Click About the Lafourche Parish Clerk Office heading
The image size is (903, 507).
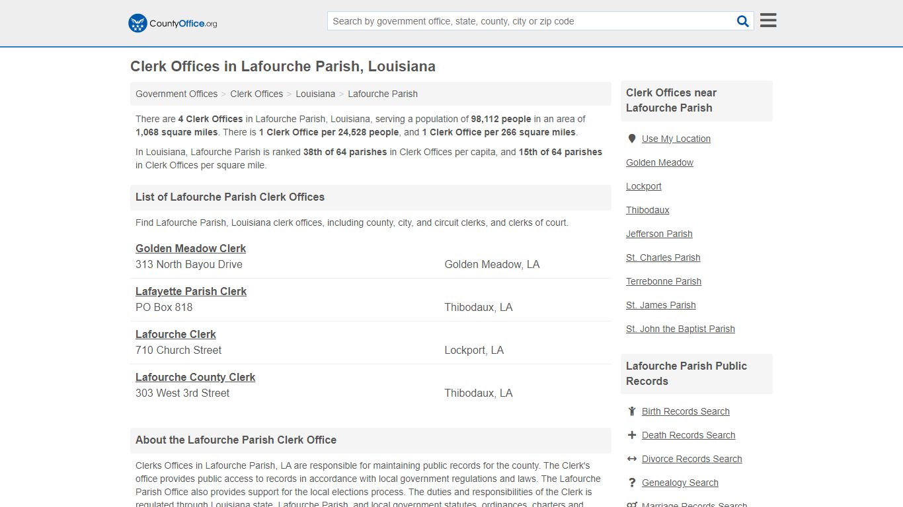coord(236,440)
